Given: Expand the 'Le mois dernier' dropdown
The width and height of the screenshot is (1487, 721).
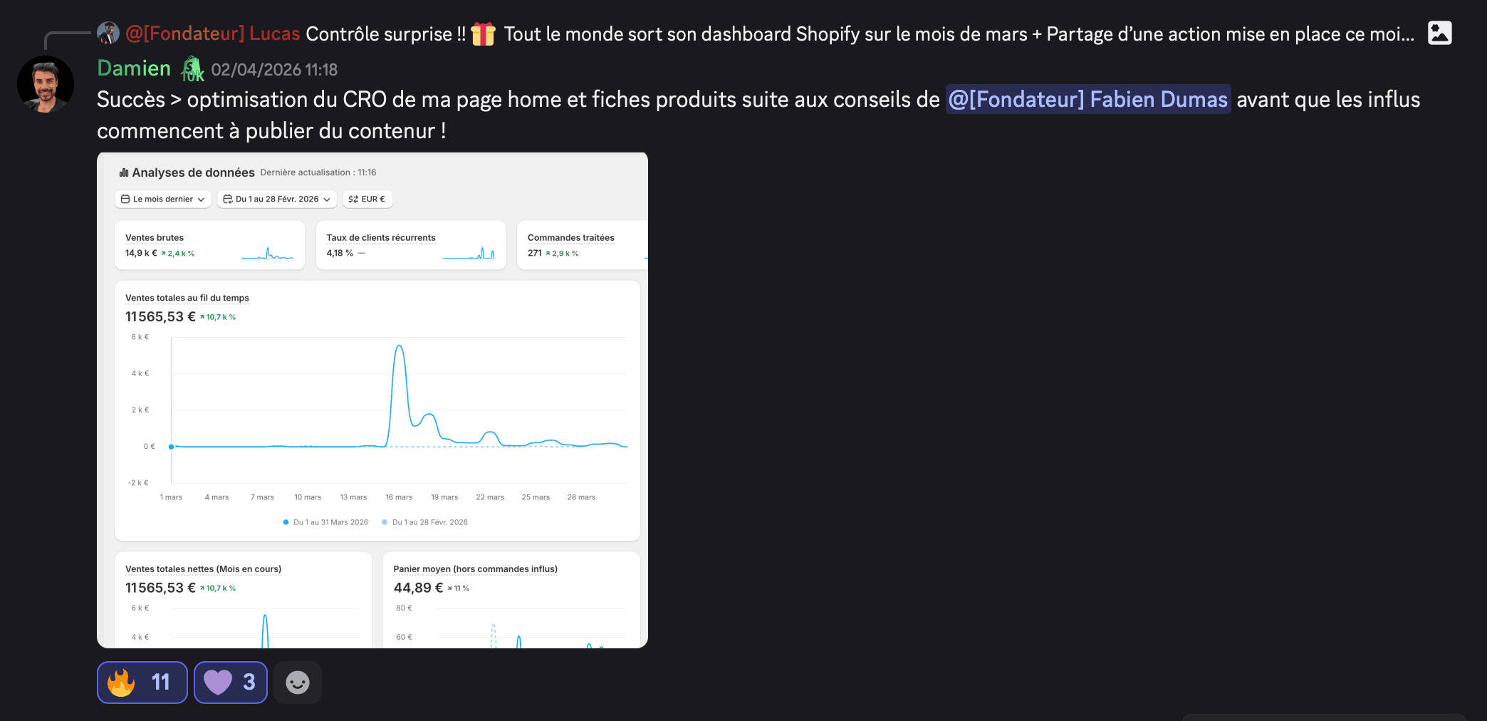Looking at the screenshot, I should pos(163,199).
